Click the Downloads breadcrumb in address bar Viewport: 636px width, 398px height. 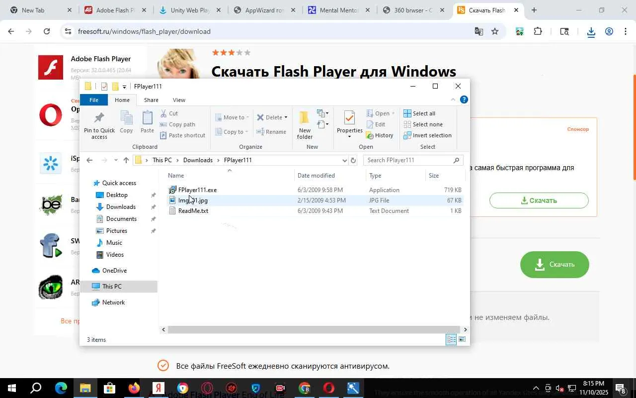click(x=198, y=160)
